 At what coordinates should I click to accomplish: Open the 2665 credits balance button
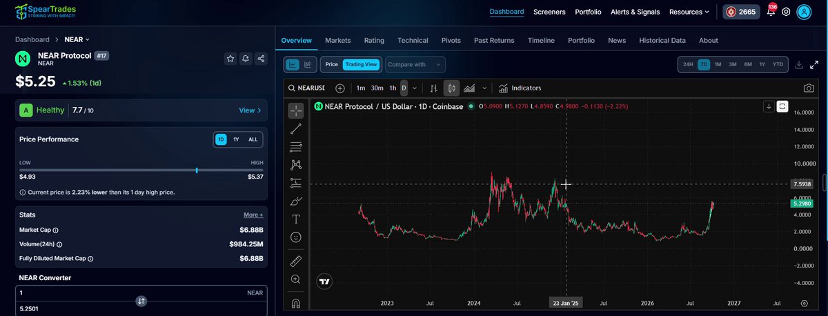(740, 12)
